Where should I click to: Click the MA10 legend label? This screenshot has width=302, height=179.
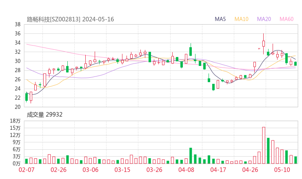[241, 19]
